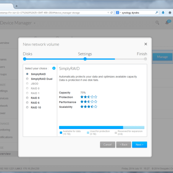
Task: Click the Manage button behind dialog
Action: pyautogui.click(x=162, y=57)
